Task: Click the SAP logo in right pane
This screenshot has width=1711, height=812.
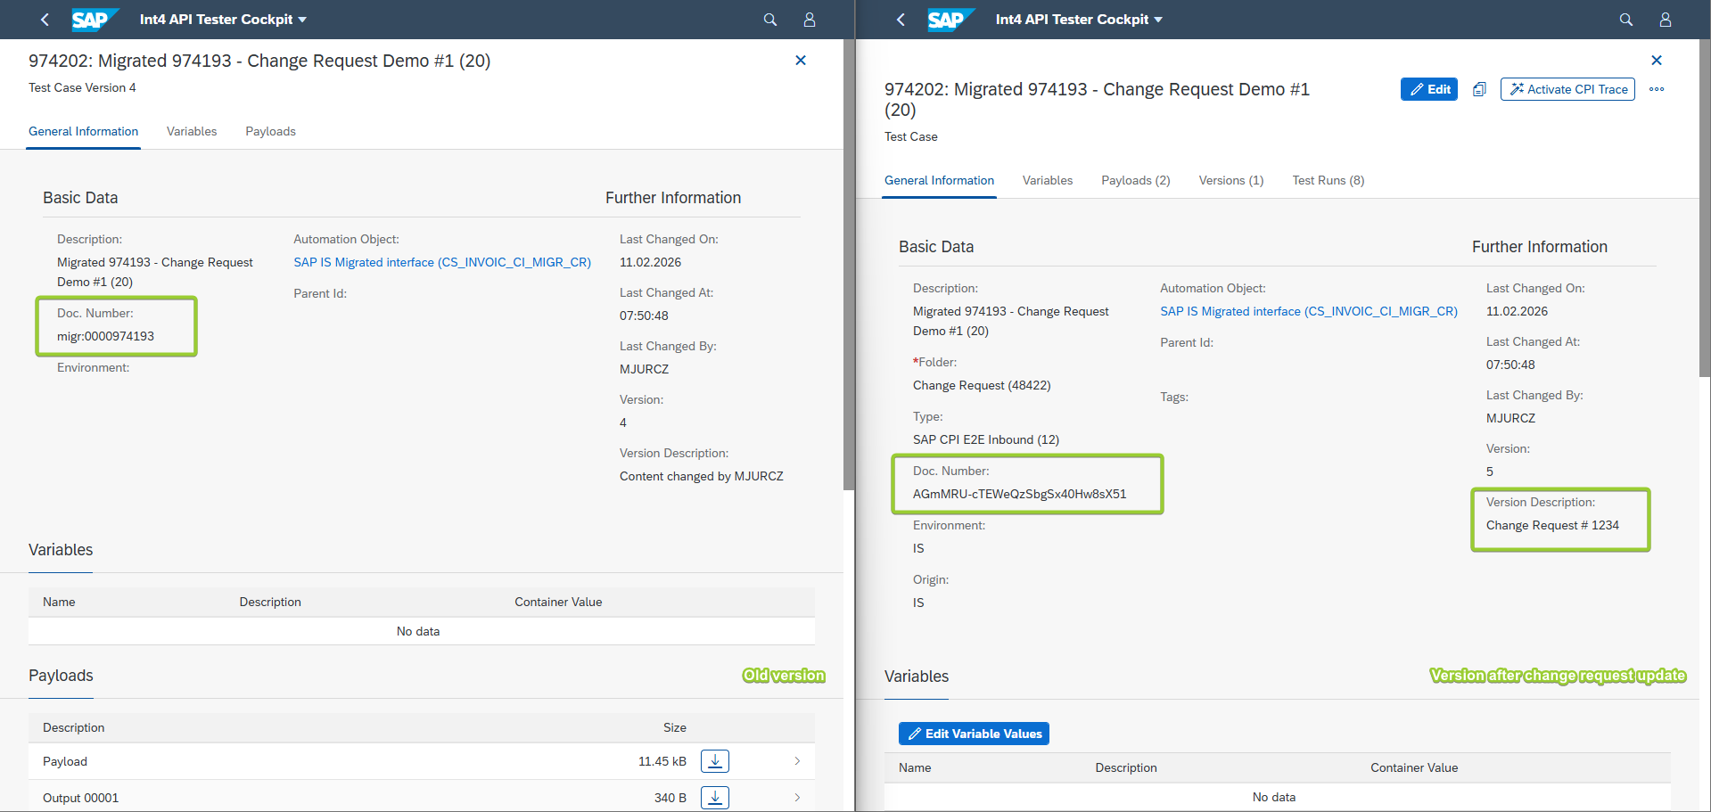Action: (950, 20)
